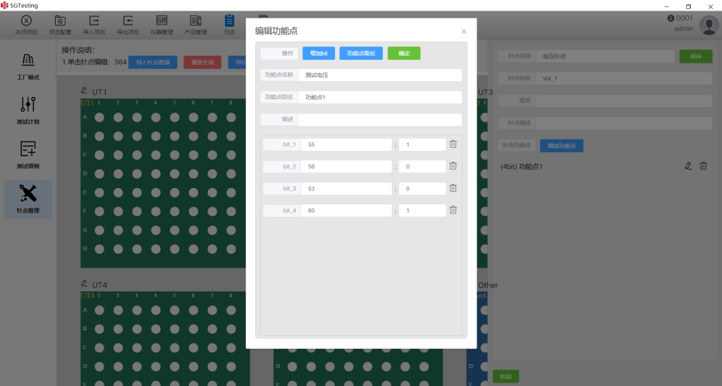This screenshot has width=722, height=386.
Task: Close the 编辑功能点 dialog
Action: (464, 31)
